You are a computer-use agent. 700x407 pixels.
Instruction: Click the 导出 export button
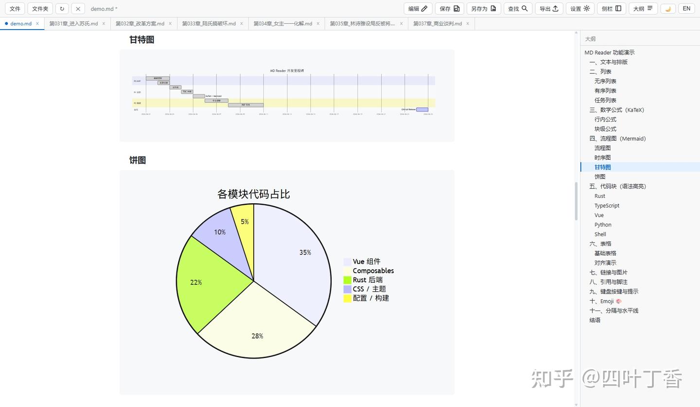click(549, 8)
